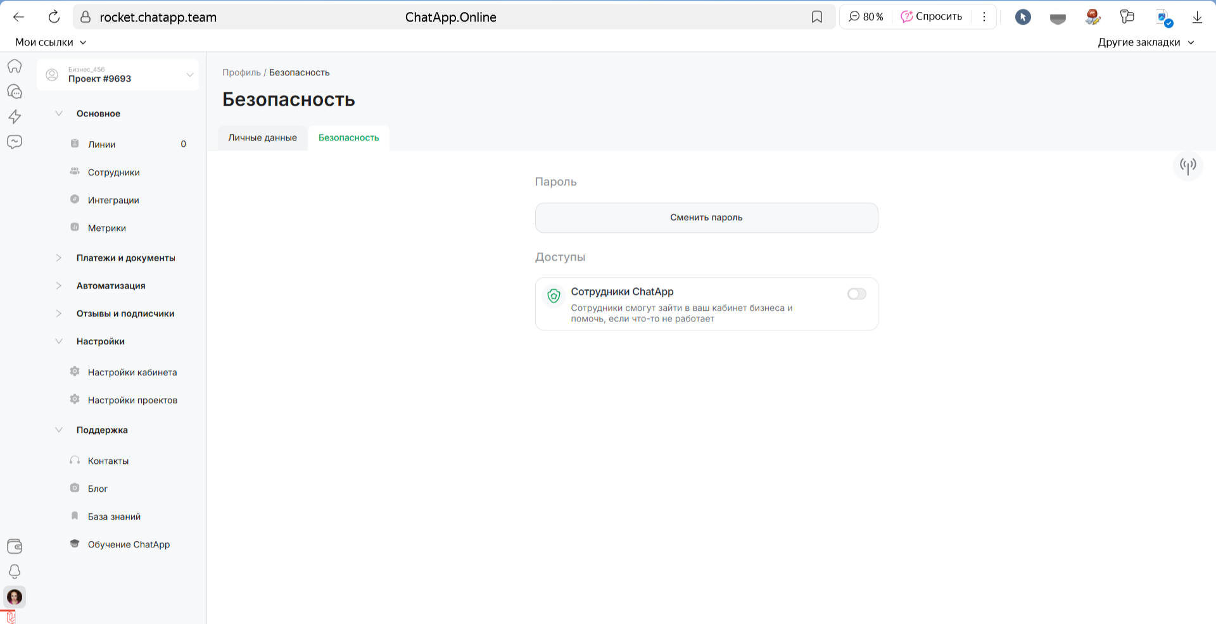Screen dimensions: 1216x624
Task: Enable Сотрудники ChatApp access toggle
Action: pyautogui.click(x=856, y=294)
